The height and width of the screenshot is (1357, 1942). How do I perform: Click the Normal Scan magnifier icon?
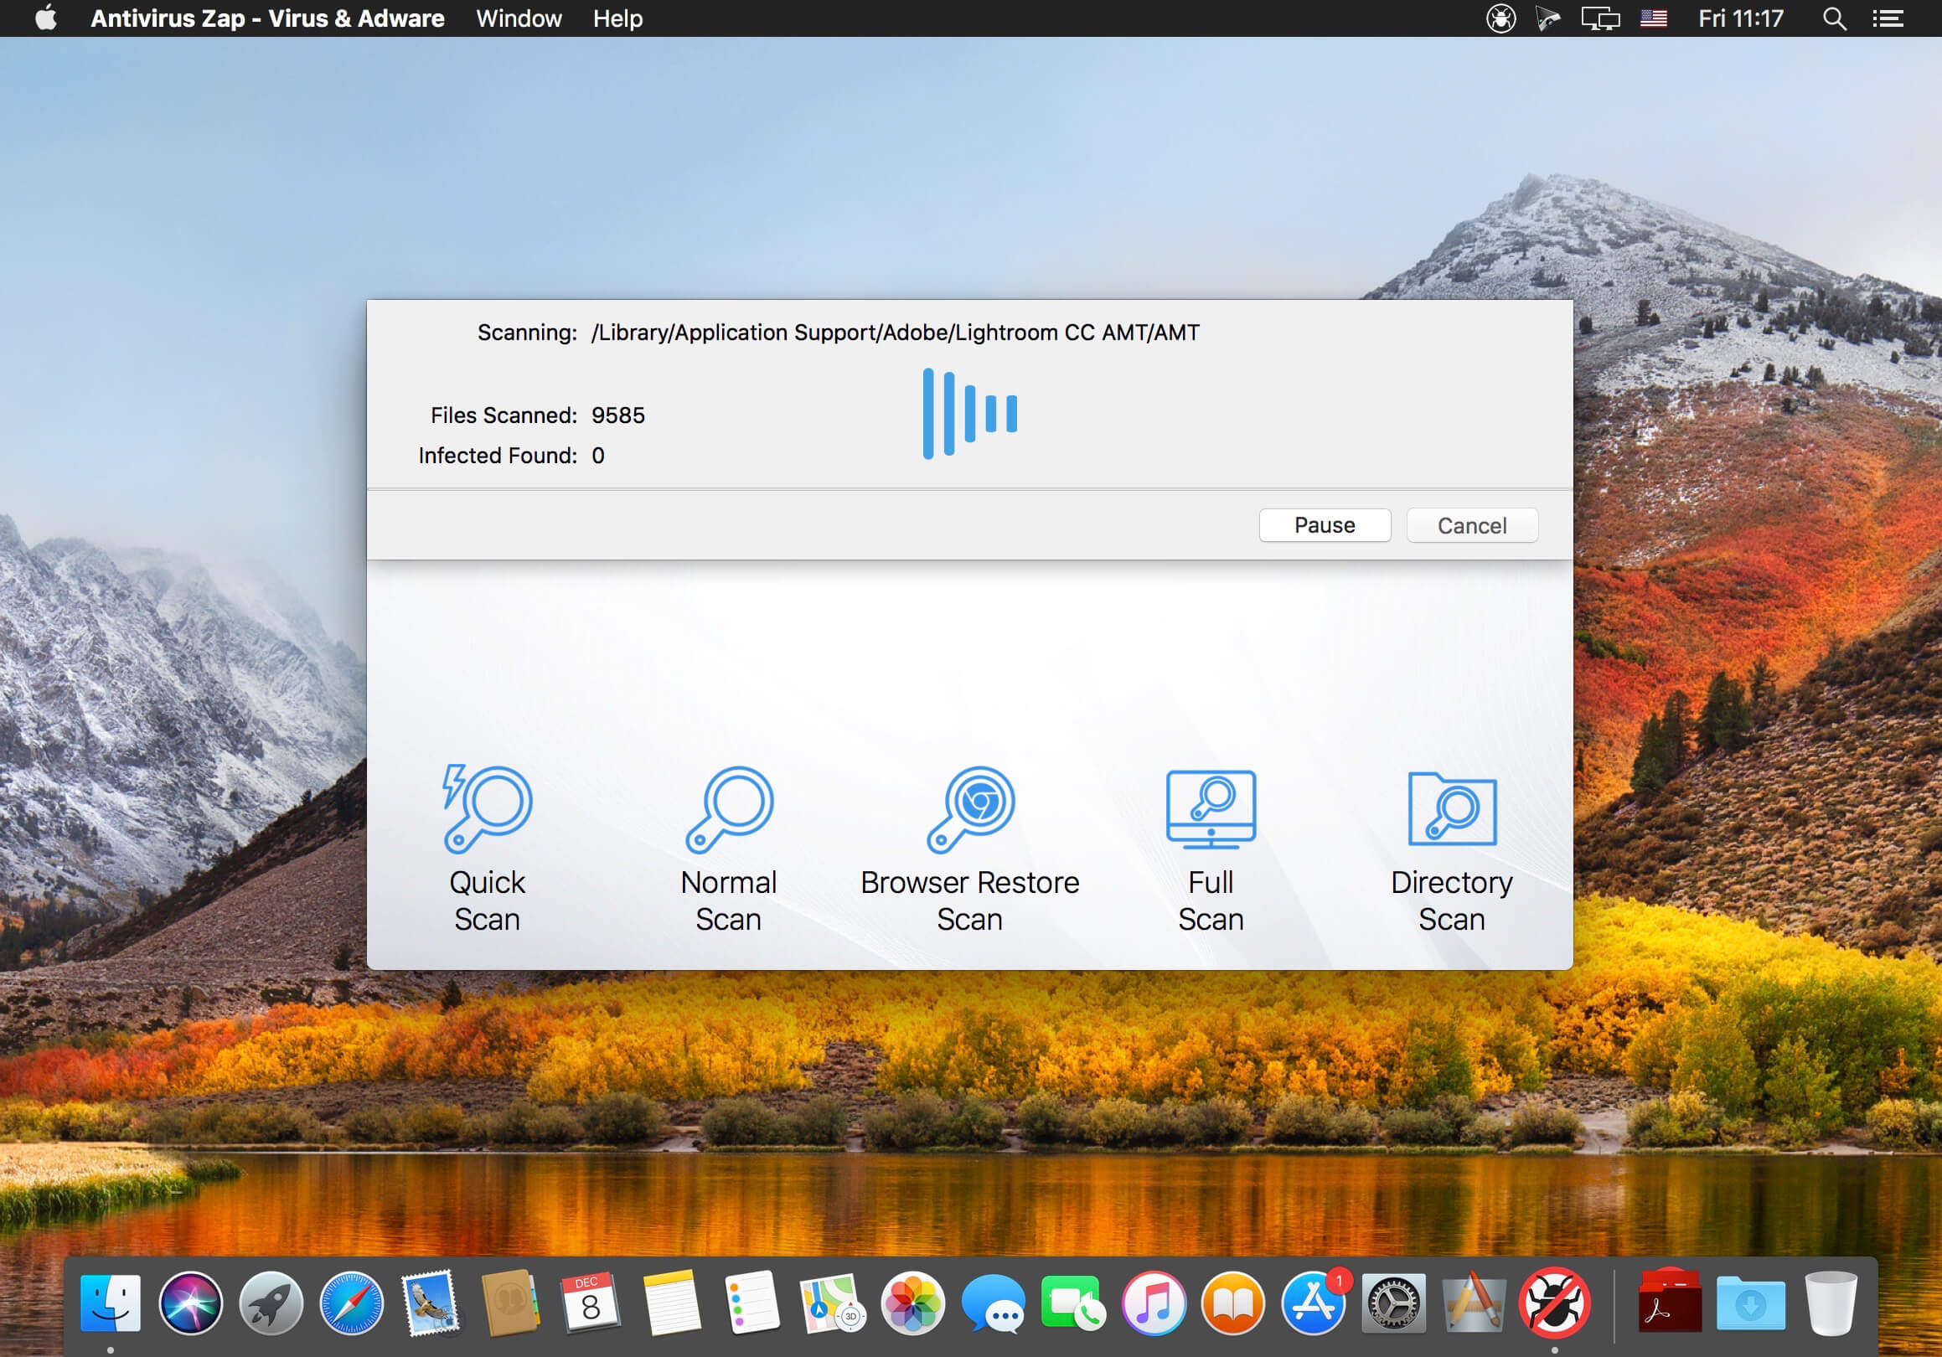click(x=729, y=809)
